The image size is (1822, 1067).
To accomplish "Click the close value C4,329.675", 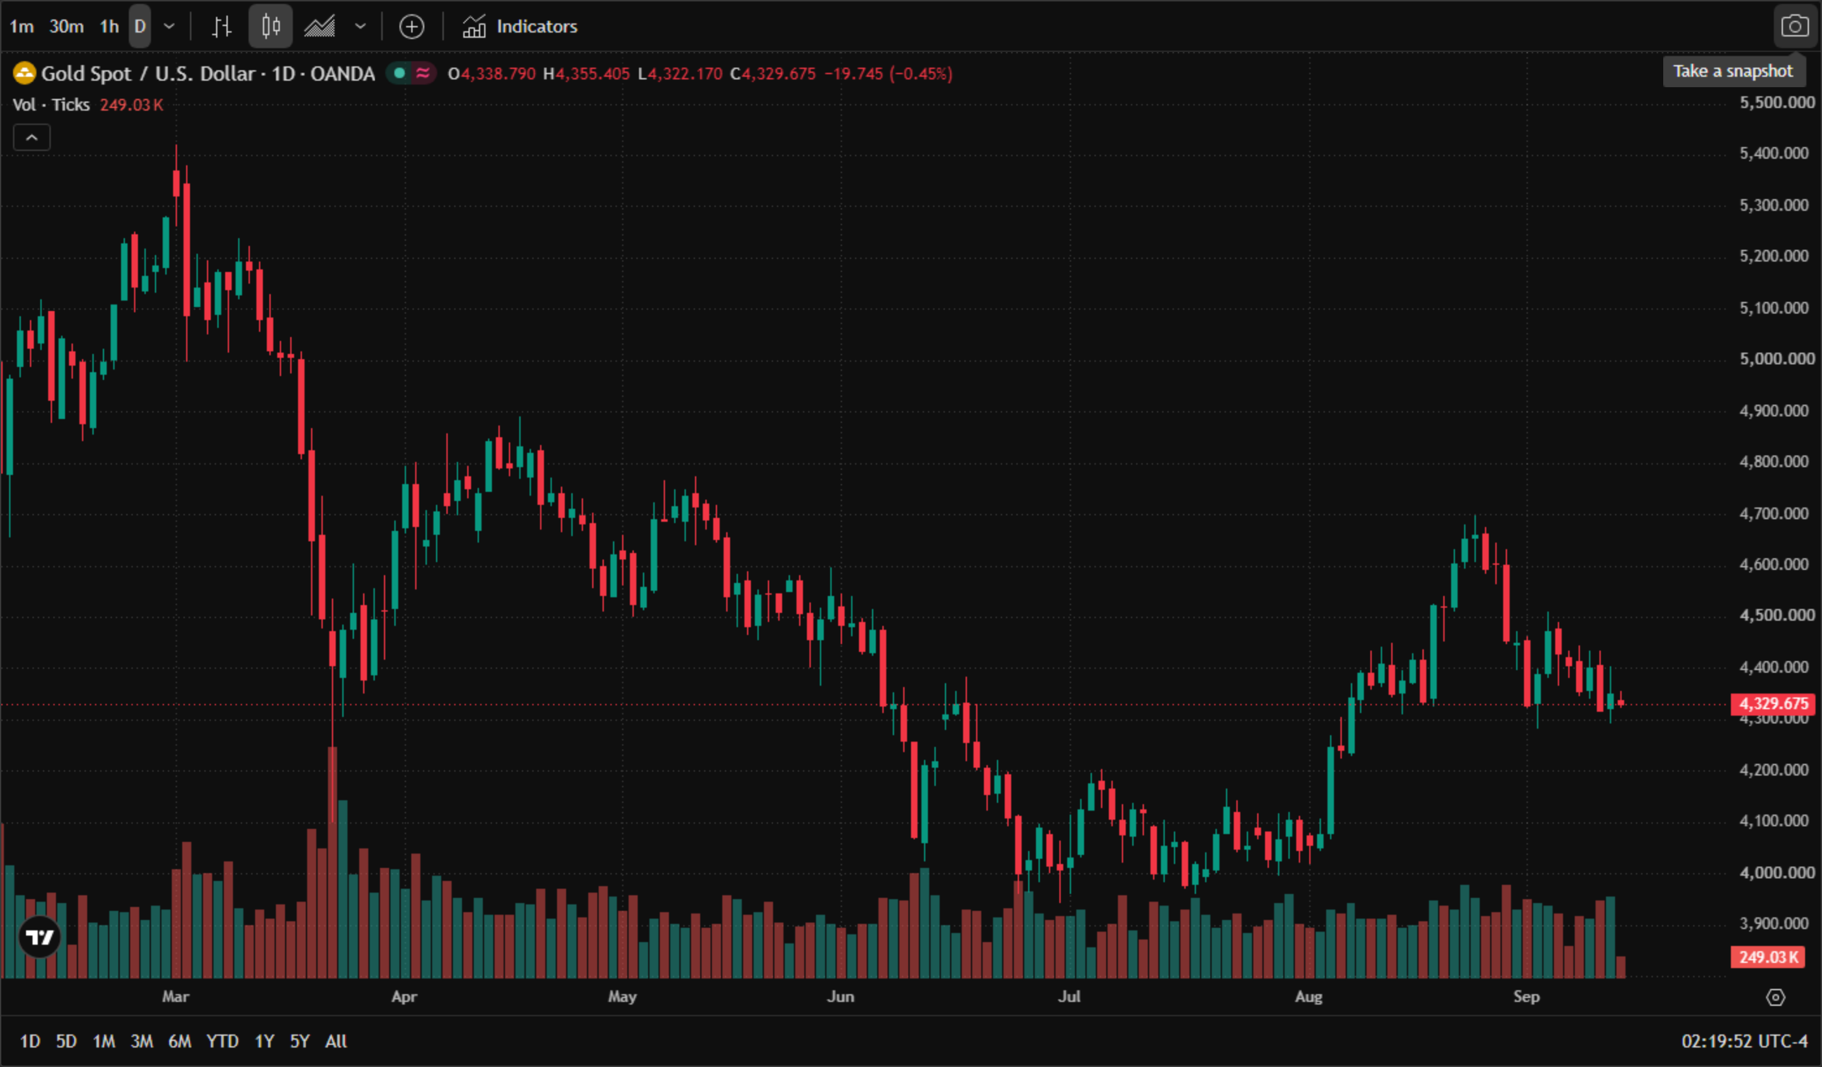I will [773, 74].
